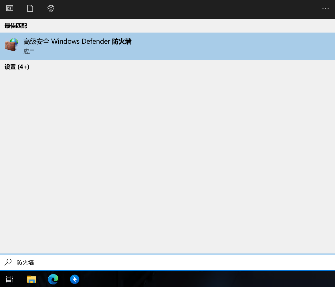
Task: Open File Explorer from the taskbar
Action: 32,279
